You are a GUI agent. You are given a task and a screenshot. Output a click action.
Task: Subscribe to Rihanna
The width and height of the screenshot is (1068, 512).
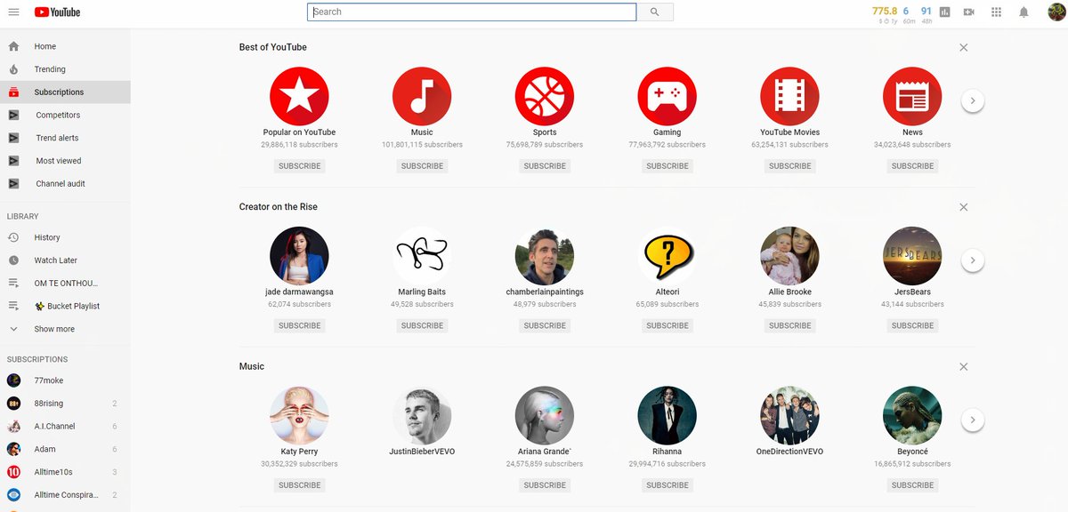point(667,485)
